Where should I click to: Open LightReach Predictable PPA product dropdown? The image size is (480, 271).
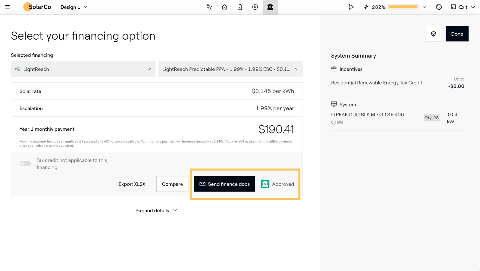coord(230,69)
